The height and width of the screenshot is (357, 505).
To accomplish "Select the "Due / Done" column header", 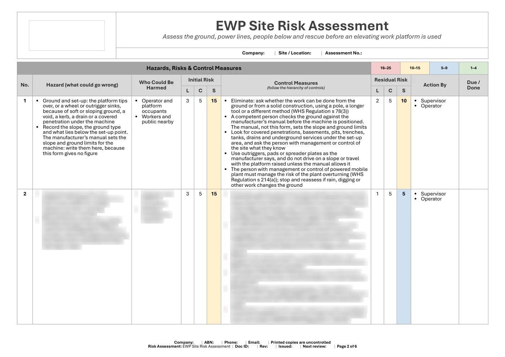I will pos(473,85).
